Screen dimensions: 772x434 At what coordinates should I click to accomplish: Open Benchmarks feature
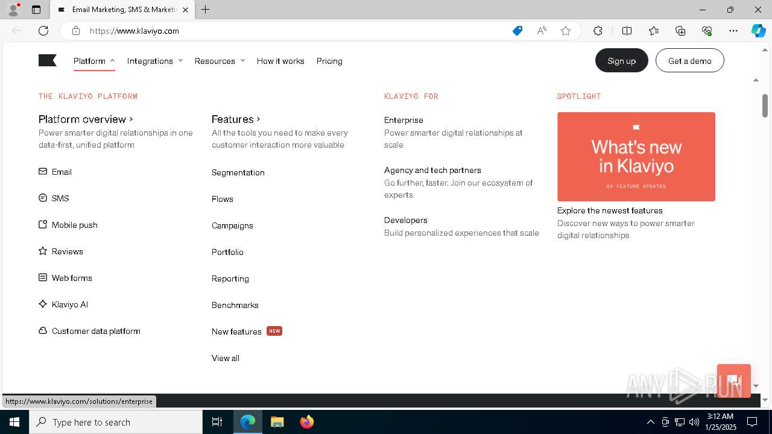235,305
